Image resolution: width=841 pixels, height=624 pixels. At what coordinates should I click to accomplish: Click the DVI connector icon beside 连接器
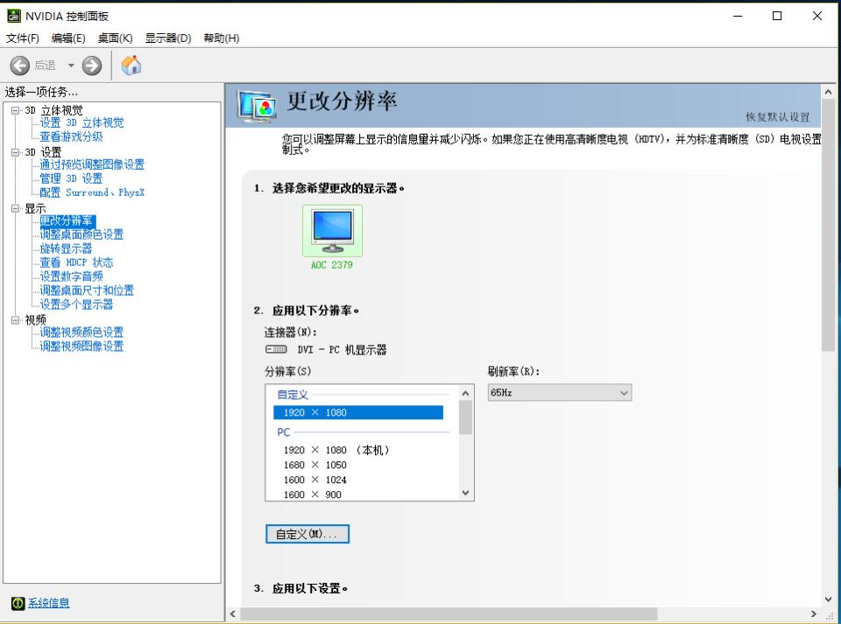(x=275, y=348)
